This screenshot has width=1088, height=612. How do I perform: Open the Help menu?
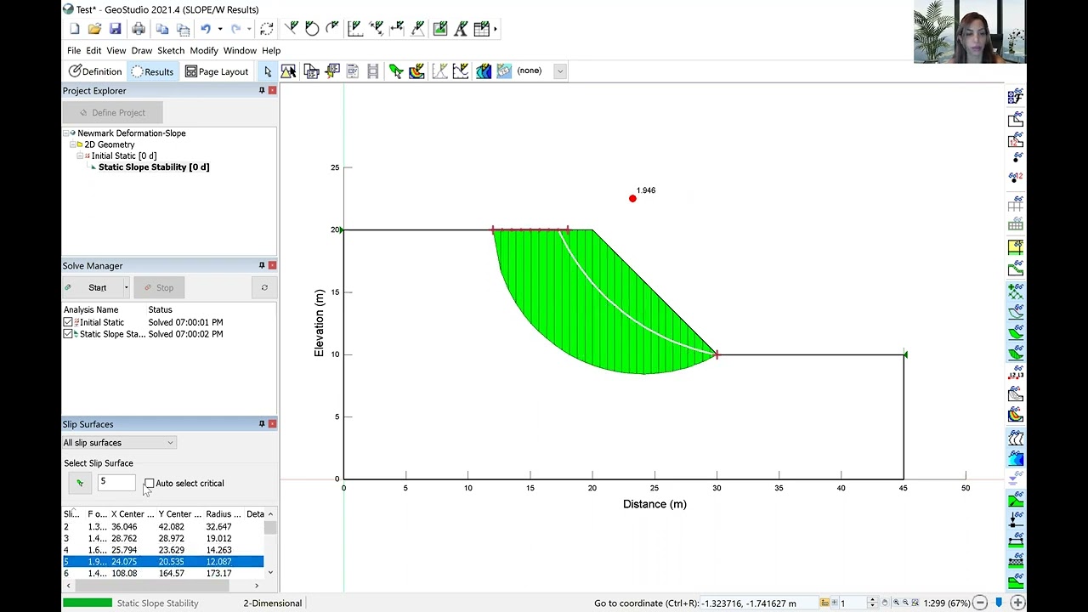(x=271, y=50)
